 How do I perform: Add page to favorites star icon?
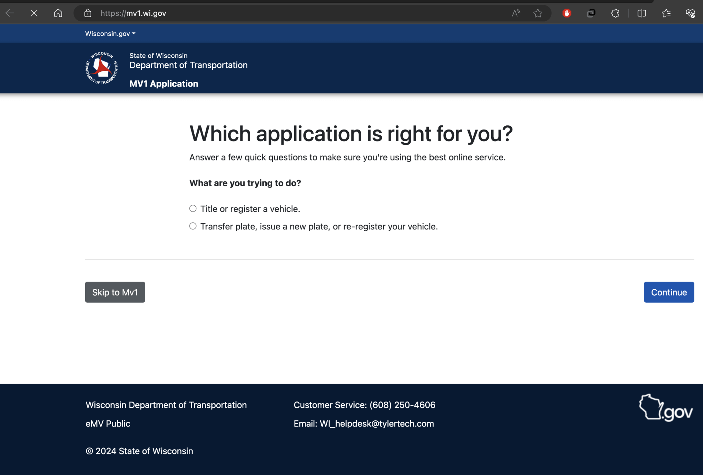(x=538, y=13)
